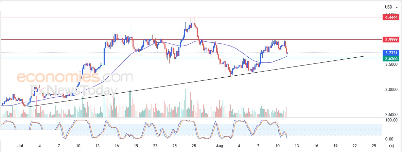402x152 pixels.
Task: Select the 3.9999 red price label
Action: (x=391, y=39)
